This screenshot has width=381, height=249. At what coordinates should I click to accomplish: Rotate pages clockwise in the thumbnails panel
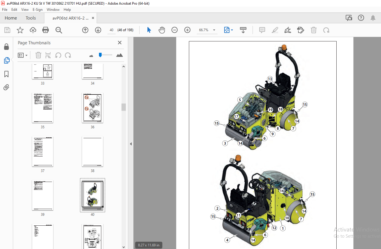point(68,55)
